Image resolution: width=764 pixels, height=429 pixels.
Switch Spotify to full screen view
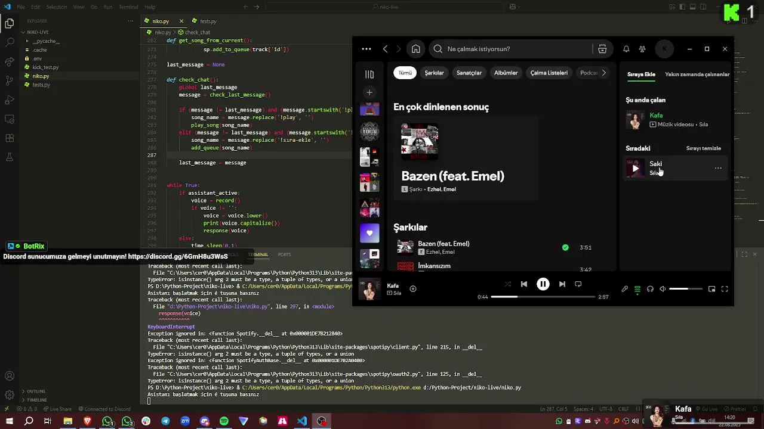[725, 289]
